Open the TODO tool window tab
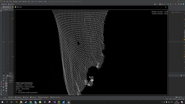 tap(11, 97)
